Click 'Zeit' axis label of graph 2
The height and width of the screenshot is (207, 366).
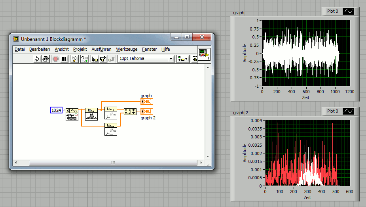click(307, 197)
